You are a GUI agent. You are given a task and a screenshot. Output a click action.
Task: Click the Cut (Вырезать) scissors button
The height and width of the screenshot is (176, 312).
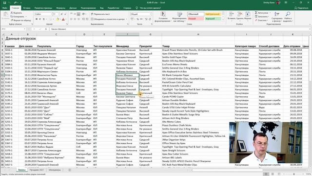pos(16,13)
